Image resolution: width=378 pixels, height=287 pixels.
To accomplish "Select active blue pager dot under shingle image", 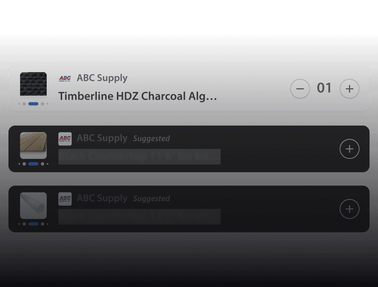I will [x=33, y=104].
